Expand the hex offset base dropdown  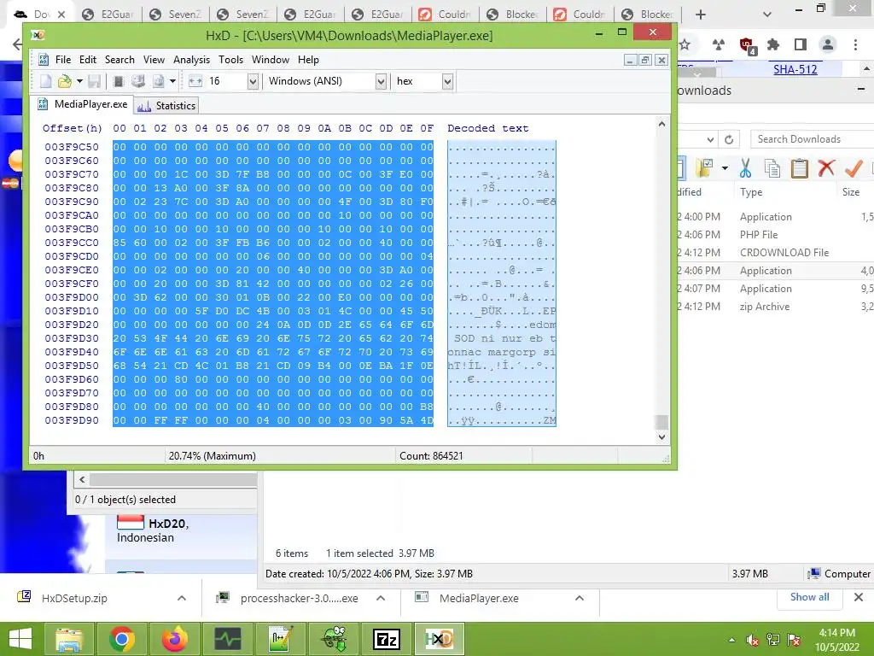(x=447, y=81)
